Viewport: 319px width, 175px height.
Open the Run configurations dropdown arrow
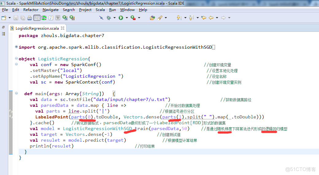click(x=127, y=18)
